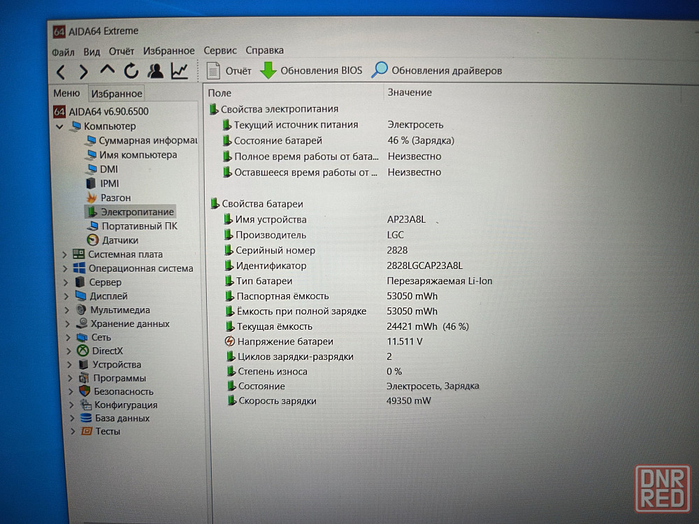Click the graph chart icon in the toolbar
The width and height of the screenshot is (699, 524).
point(180,71)
